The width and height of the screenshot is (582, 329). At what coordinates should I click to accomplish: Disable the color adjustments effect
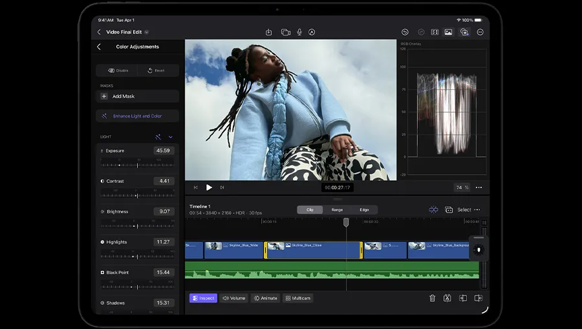click(x=117, y=70)
